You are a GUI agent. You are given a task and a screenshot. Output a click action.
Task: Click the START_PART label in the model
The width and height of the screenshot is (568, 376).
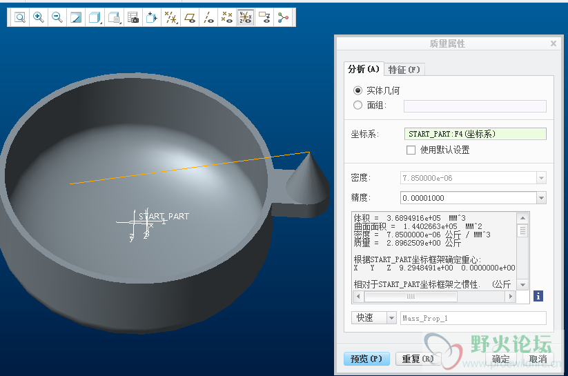coord(164,216)
